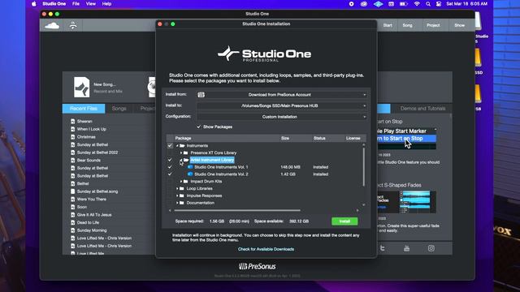The height and width of the screenshot is (292, 520).
Task: Open the Install from dropdown
Action: click(x=282, y=95)
